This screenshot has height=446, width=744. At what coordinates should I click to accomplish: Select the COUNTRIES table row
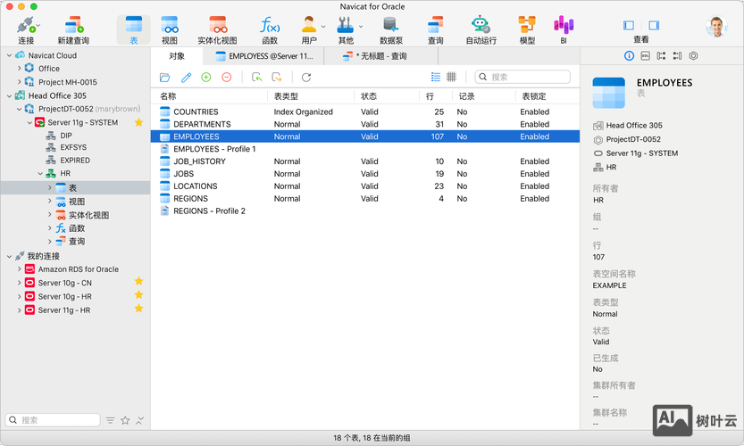click(x=365, y=111)
